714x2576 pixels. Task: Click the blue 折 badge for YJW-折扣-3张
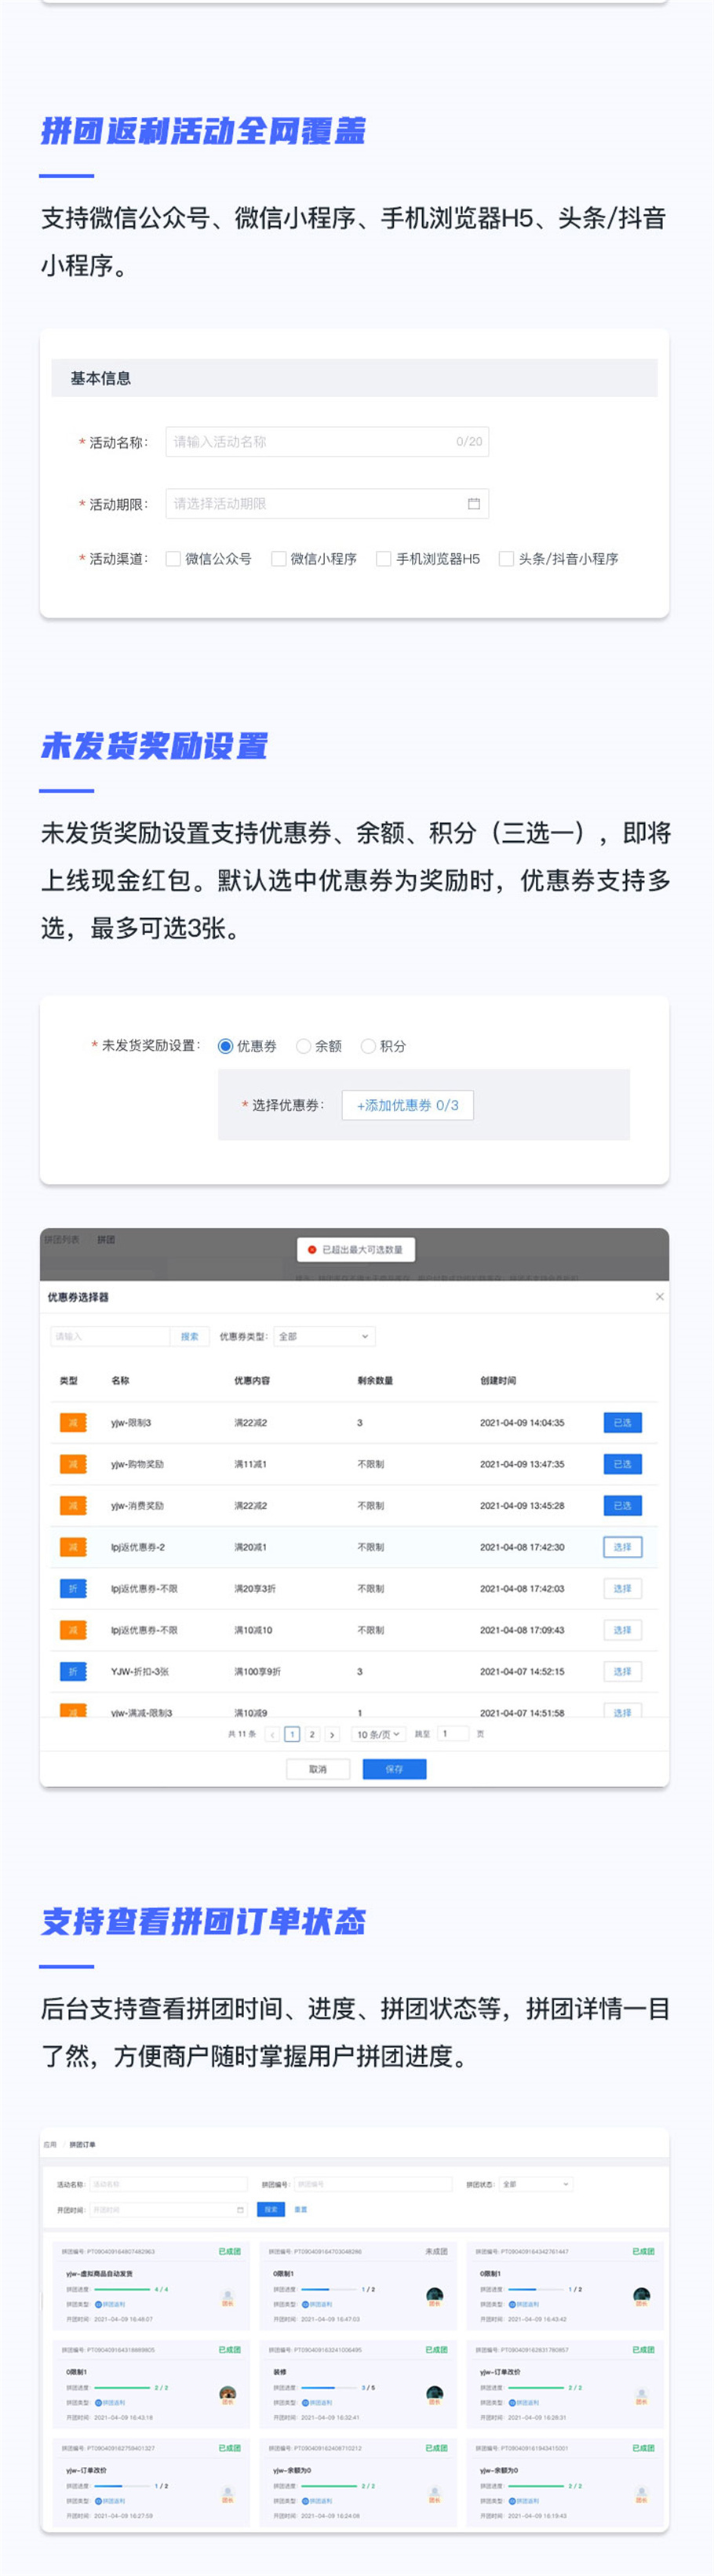tap(73, 1672)
